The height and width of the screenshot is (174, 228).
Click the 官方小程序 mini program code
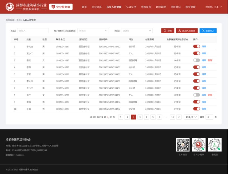[x=199, y=145]
